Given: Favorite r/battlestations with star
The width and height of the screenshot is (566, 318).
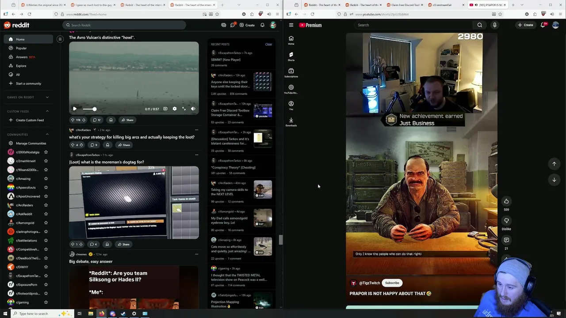Looking at the screenshot, I should tap(46, 240).
